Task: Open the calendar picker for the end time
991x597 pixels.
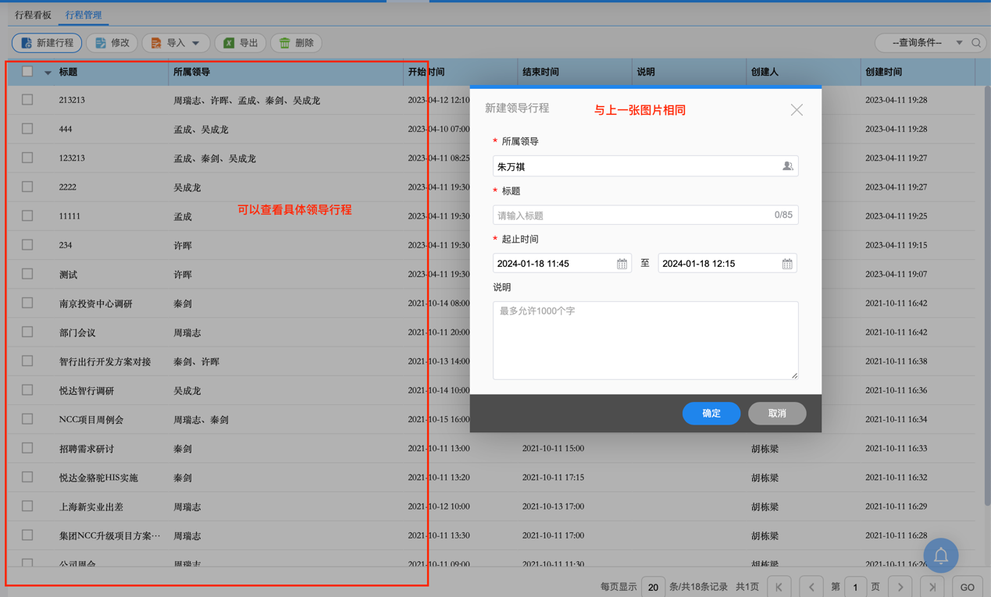Action: (x=788, y=263)
